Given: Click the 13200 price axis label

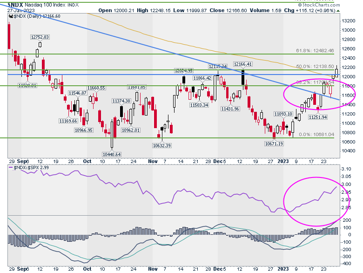Looking at the screenshot, I should 349,21.
